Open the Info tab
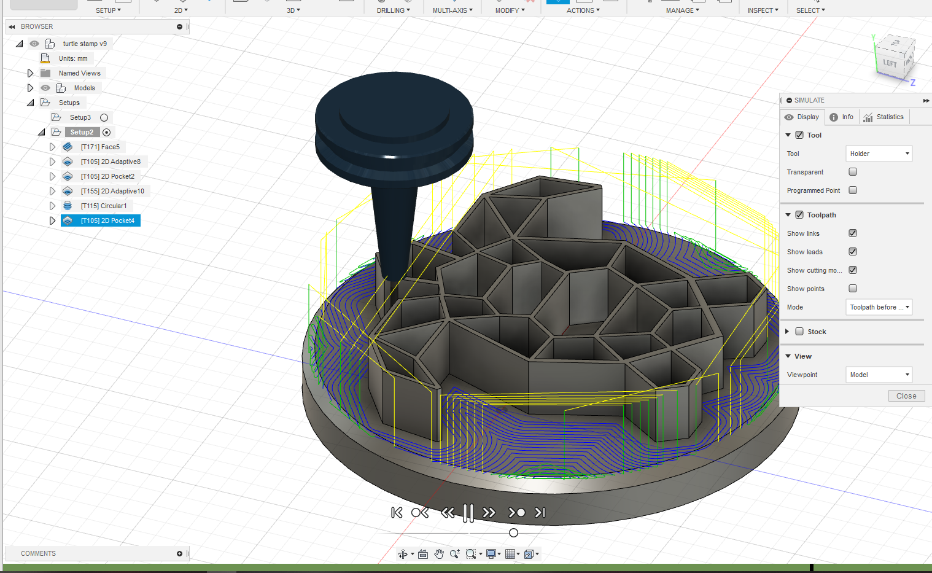This screenshot has width=932, height=573. pos(841,117)
